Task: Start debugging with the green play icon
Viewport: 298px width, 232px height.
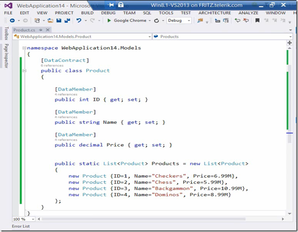Action: [109, 21]
